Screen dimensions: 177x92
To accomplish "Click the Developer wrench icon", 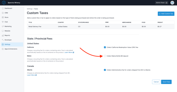I will coord(3,40).
